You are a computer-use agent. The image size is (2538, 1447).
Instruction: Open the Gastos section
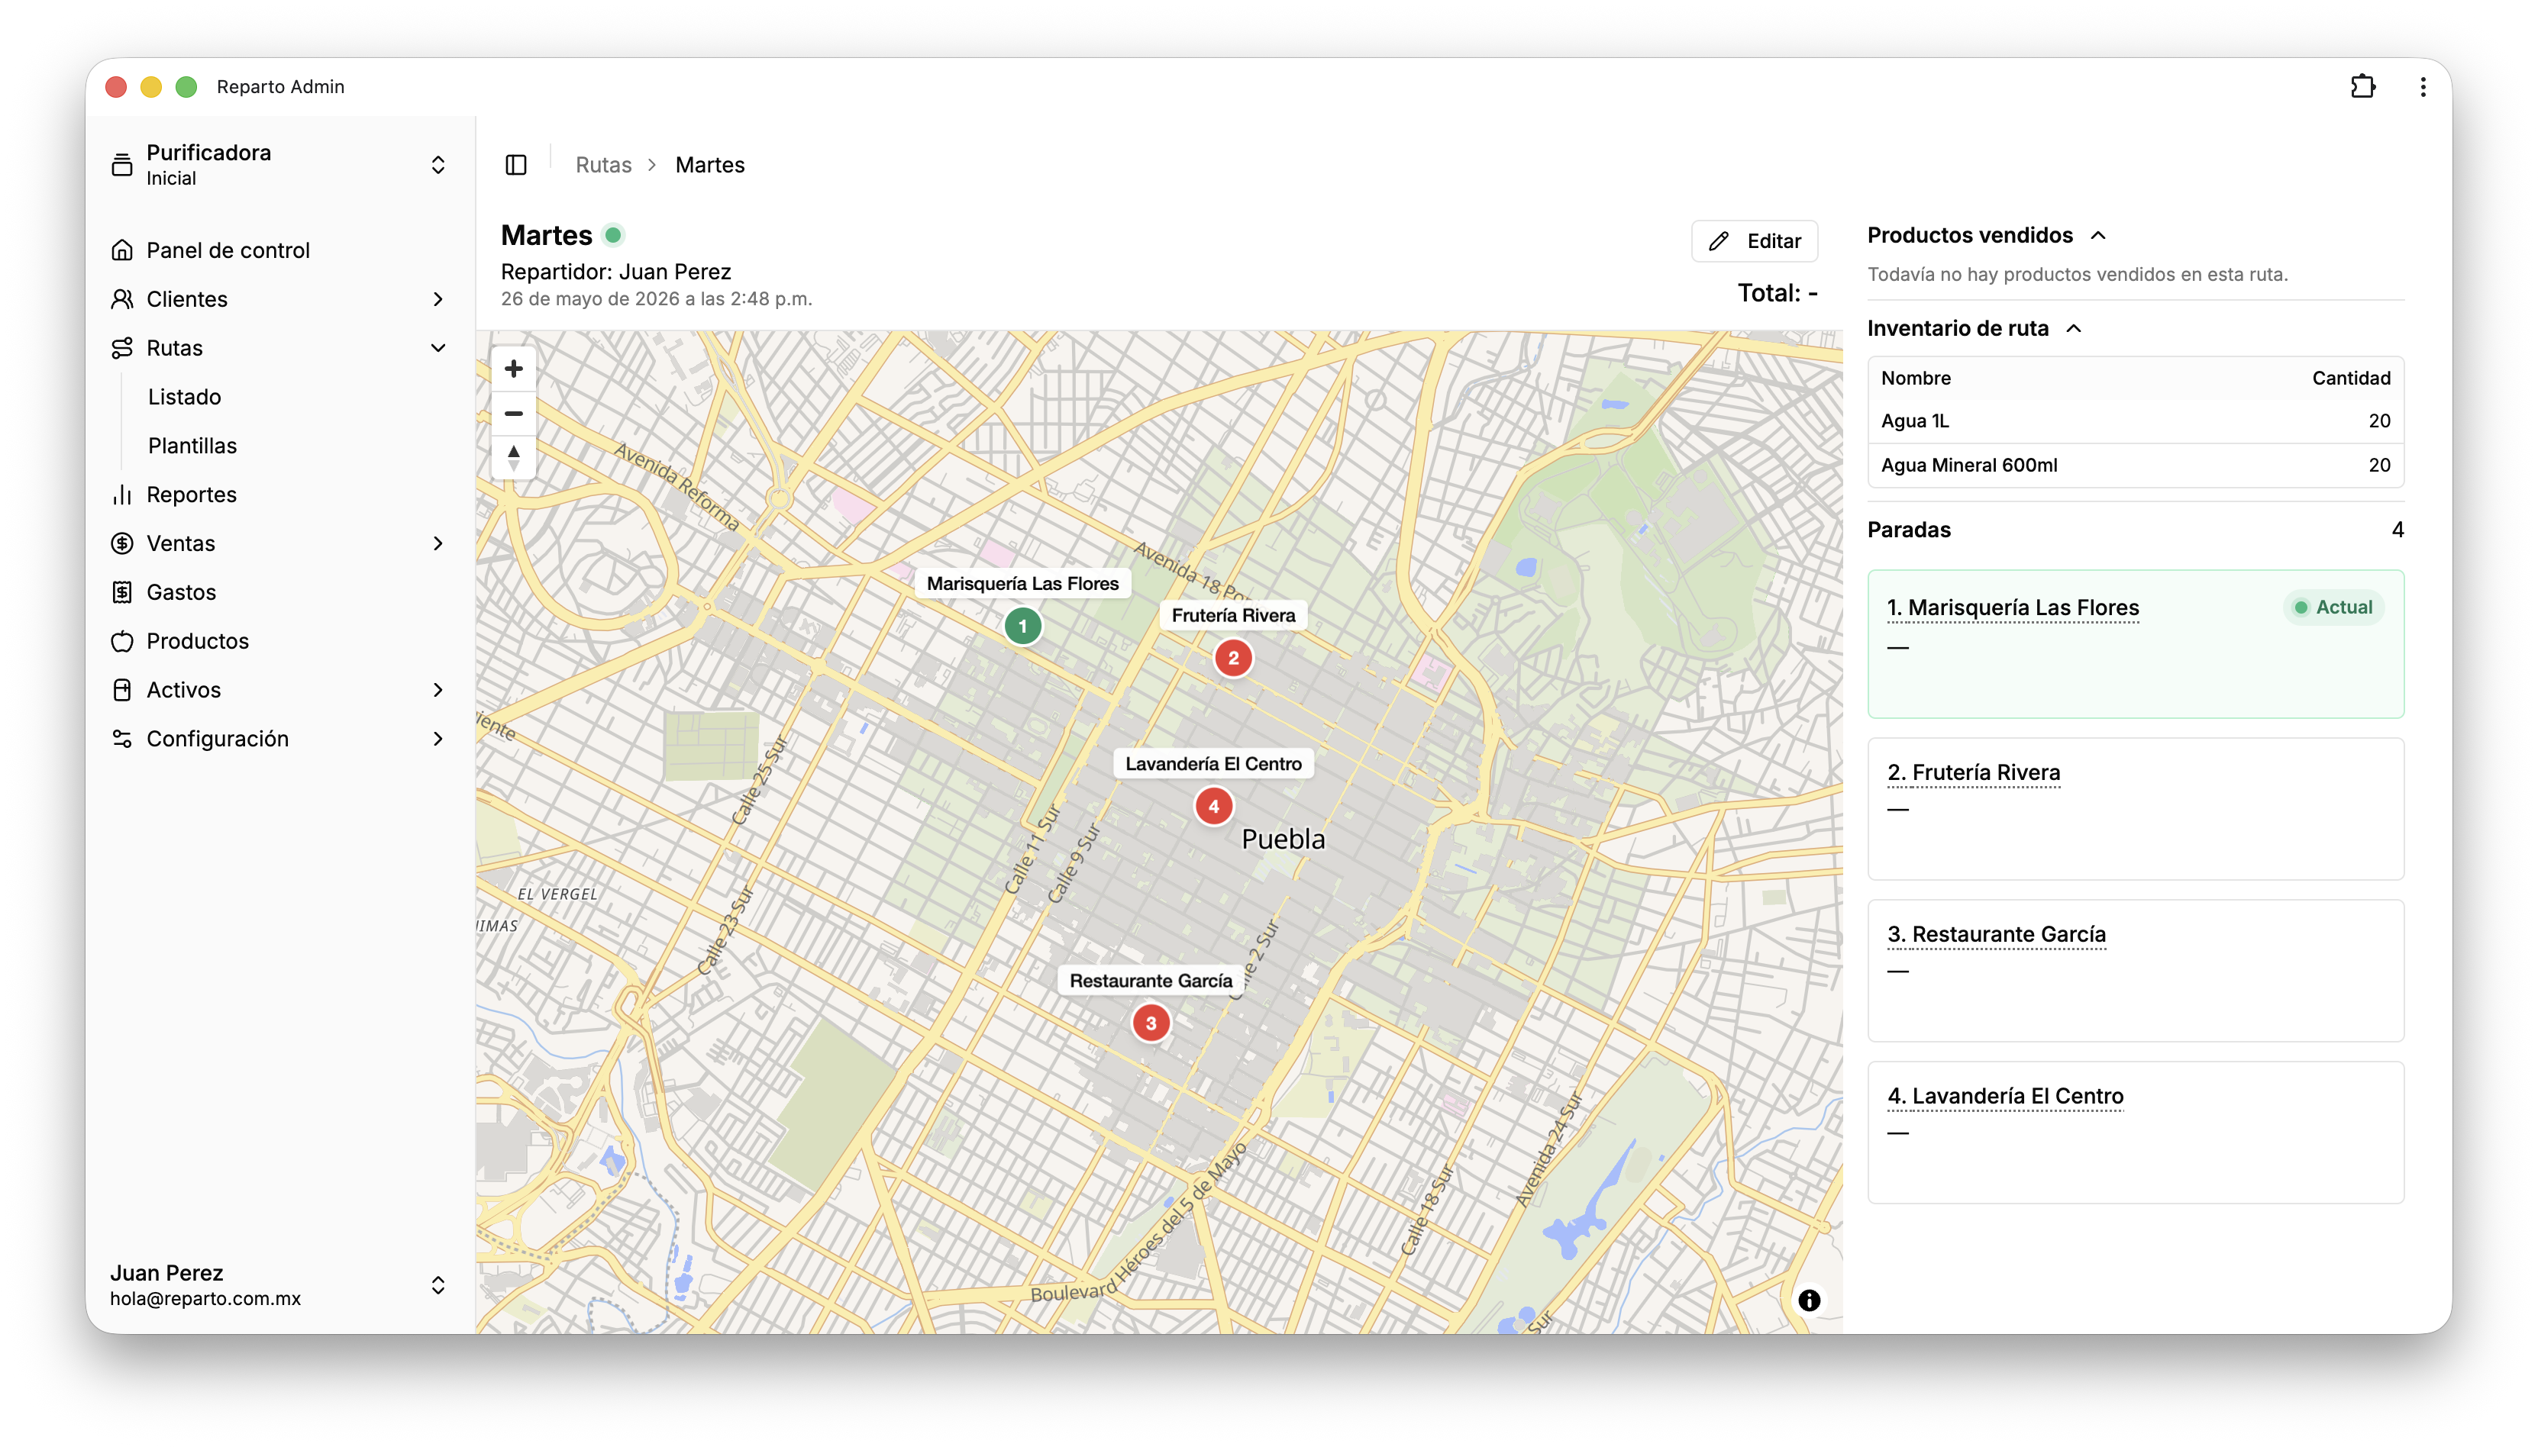[181, 592]
